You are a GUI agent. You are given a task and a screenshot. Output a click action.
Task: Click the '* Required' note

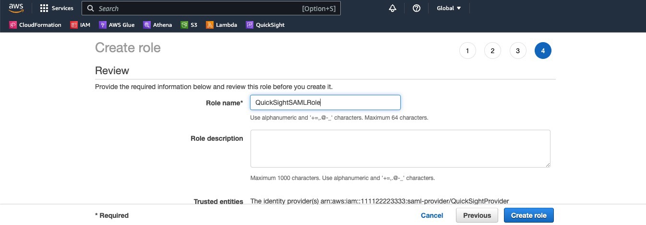112,215
